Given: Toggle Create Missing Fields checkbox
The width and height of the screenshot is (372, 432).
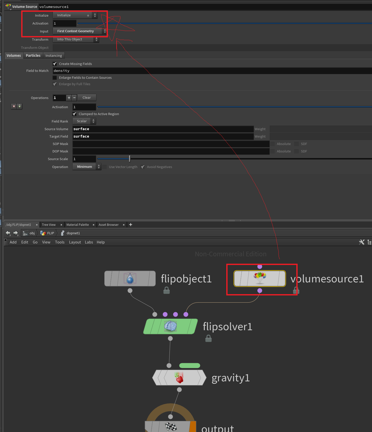Looking at the screenshot, I should pos(55,64).
